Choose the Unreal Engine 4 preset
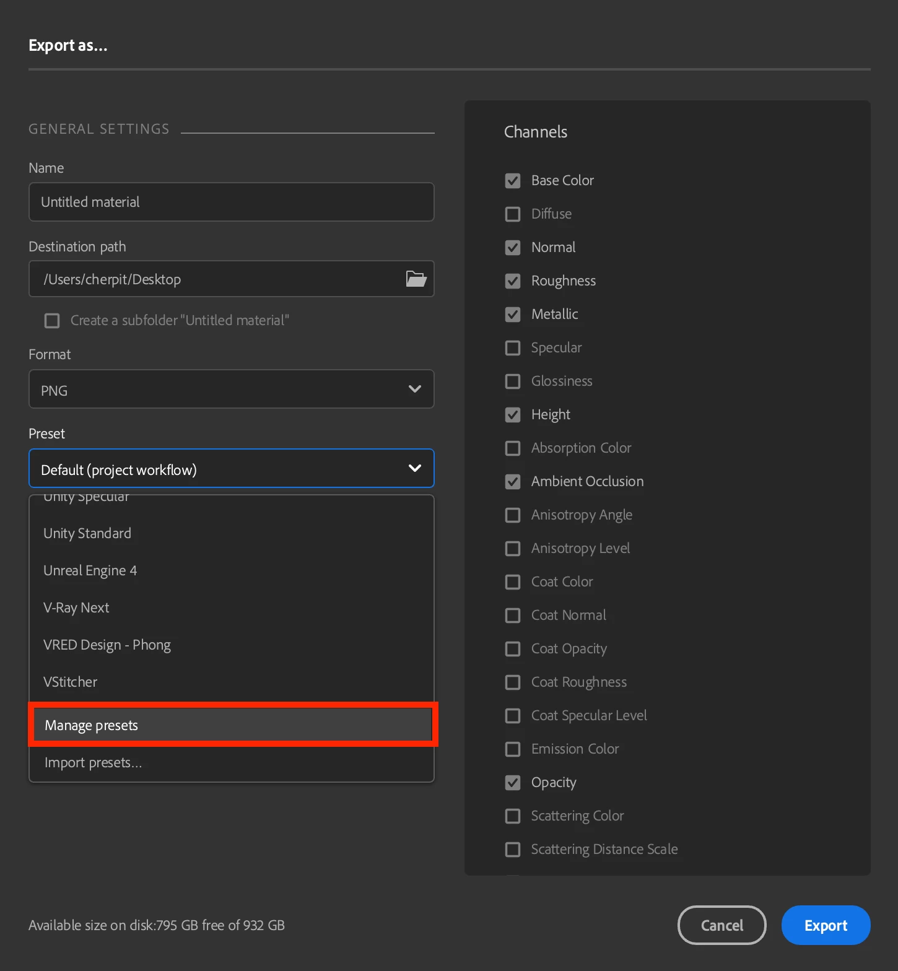 (x=90, y=570)
